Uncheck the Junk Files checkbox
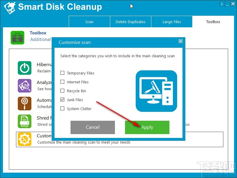 click(x=62, y=100)
